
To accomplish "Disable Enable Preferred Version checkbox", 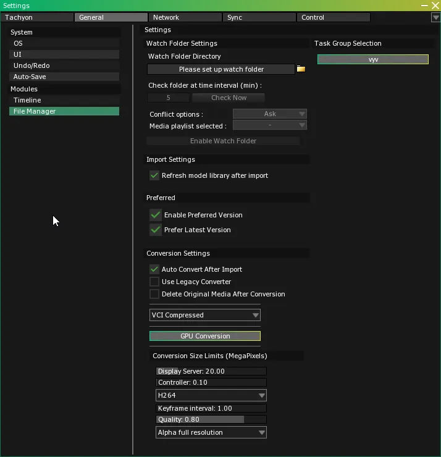I will pos(156,215).
